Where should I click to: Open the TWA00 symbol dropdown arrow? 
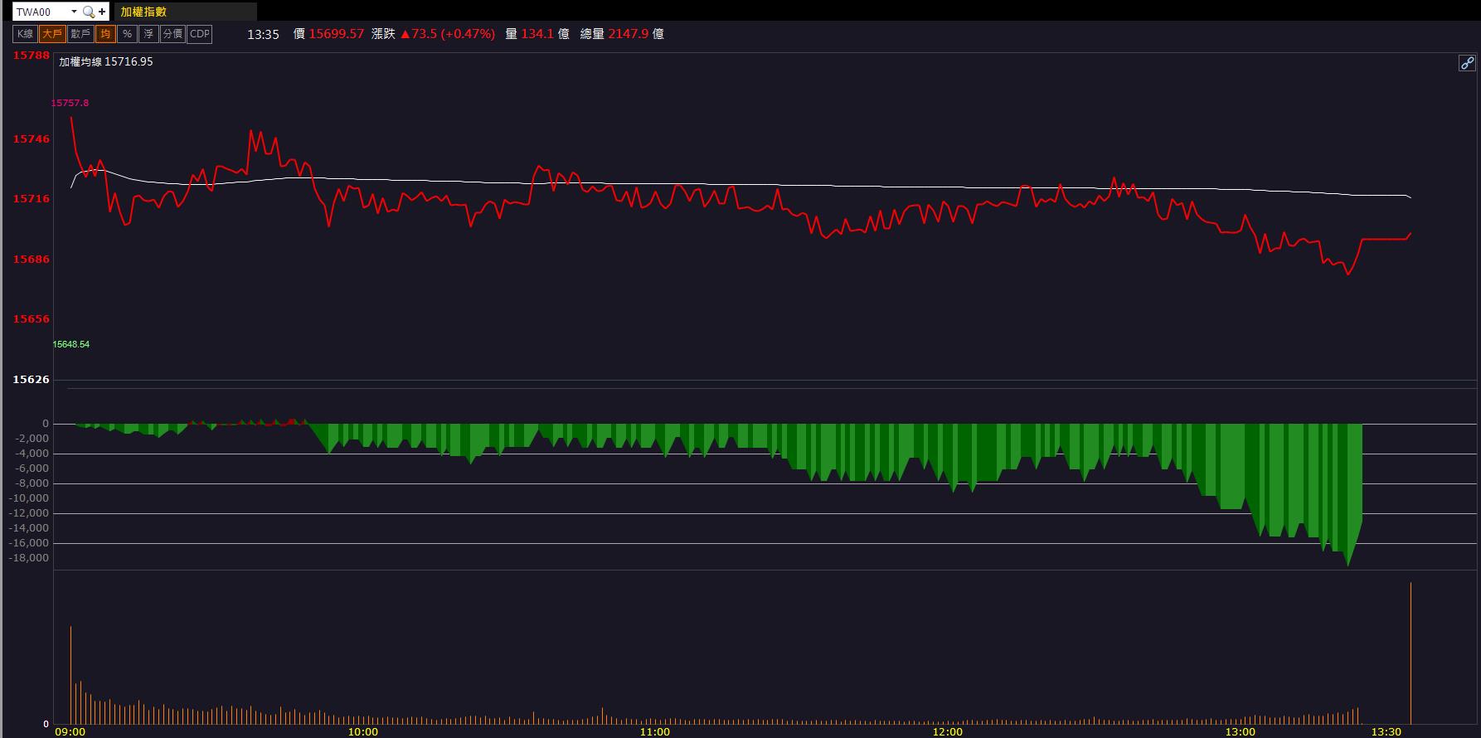tap(74, 12)
